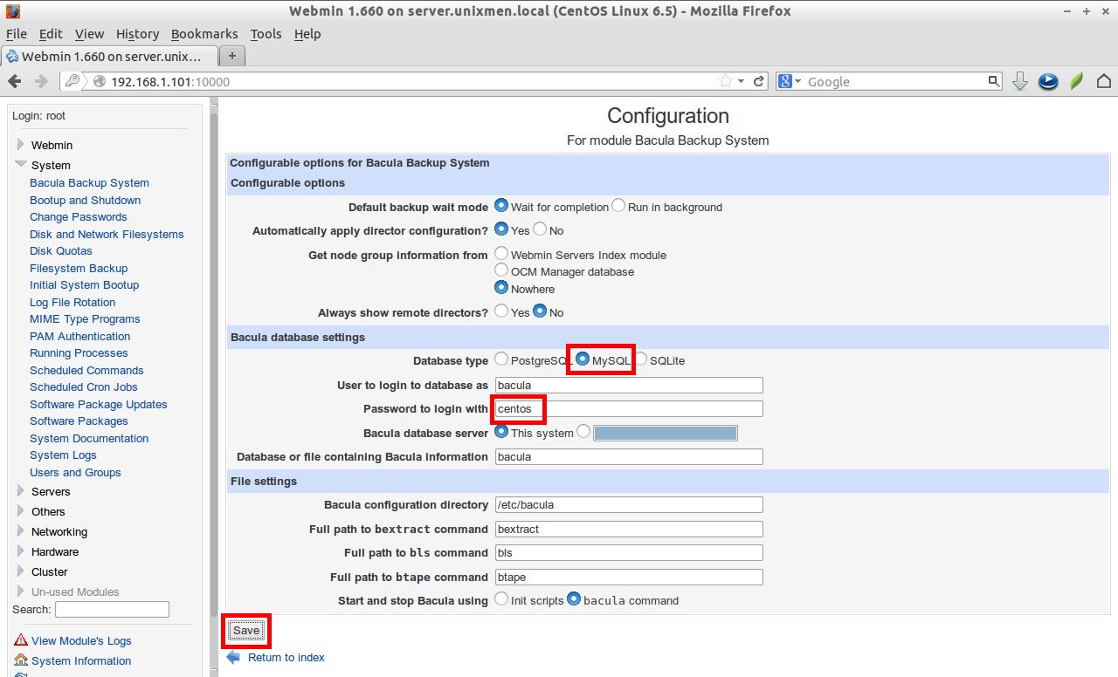The width and height of the screenshot is (1118, 677).
Task: Click the house icon beside System Information
Action: pyautogui.click(x=21, y=660)
